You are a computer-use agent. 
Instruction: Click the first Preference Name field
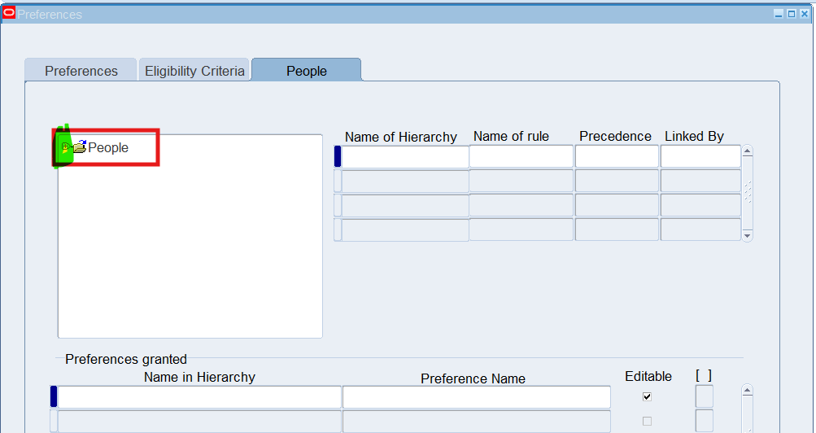(476, 396)
